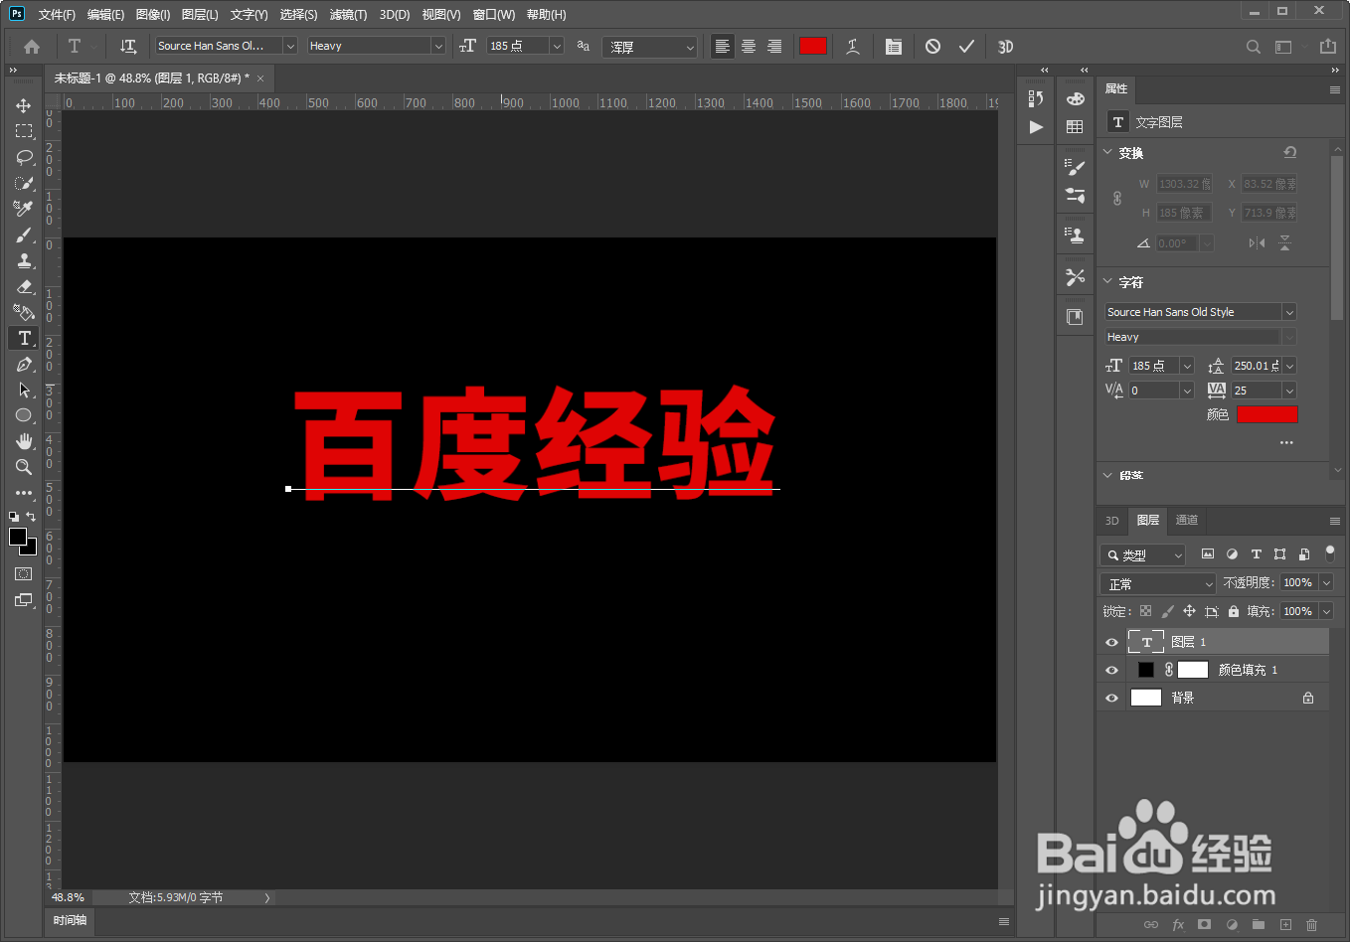Toggle visibility of the 背景 layer
The width and height of the screenshot is (1350, 942).
tap(1111, 697)
